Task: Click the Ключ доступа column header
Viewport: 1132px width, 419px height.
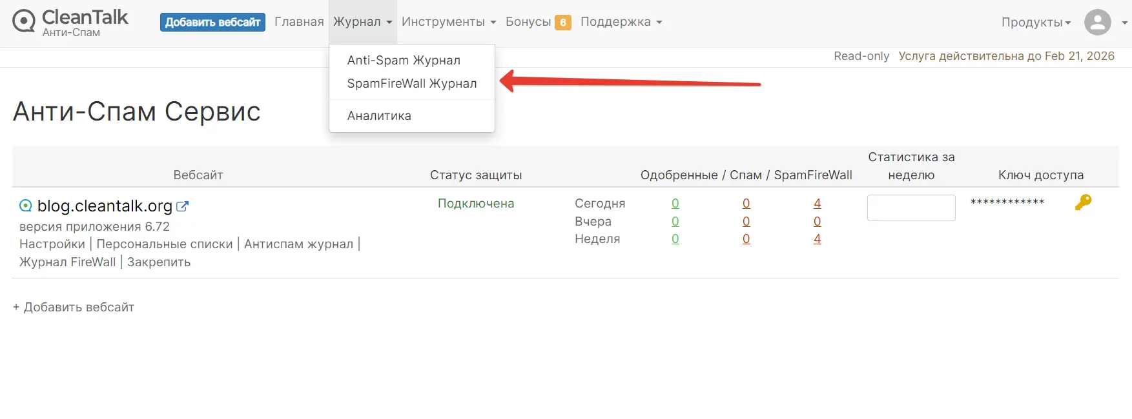Action: pos(1041,175)
